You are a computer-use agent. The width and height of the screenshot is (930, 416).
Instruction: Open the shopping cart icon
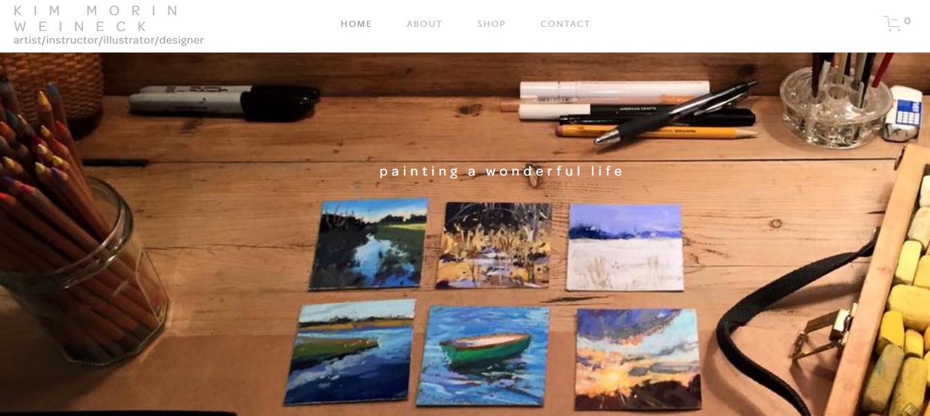tap(892, 23)
